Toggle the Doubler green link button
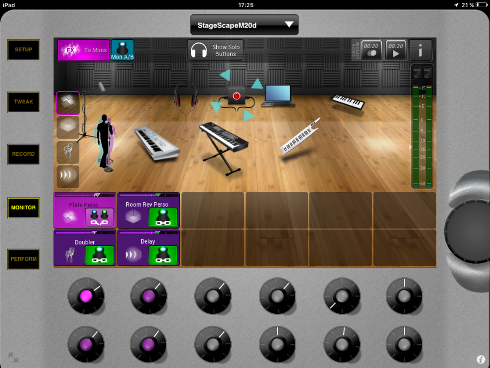 (99, 255)
